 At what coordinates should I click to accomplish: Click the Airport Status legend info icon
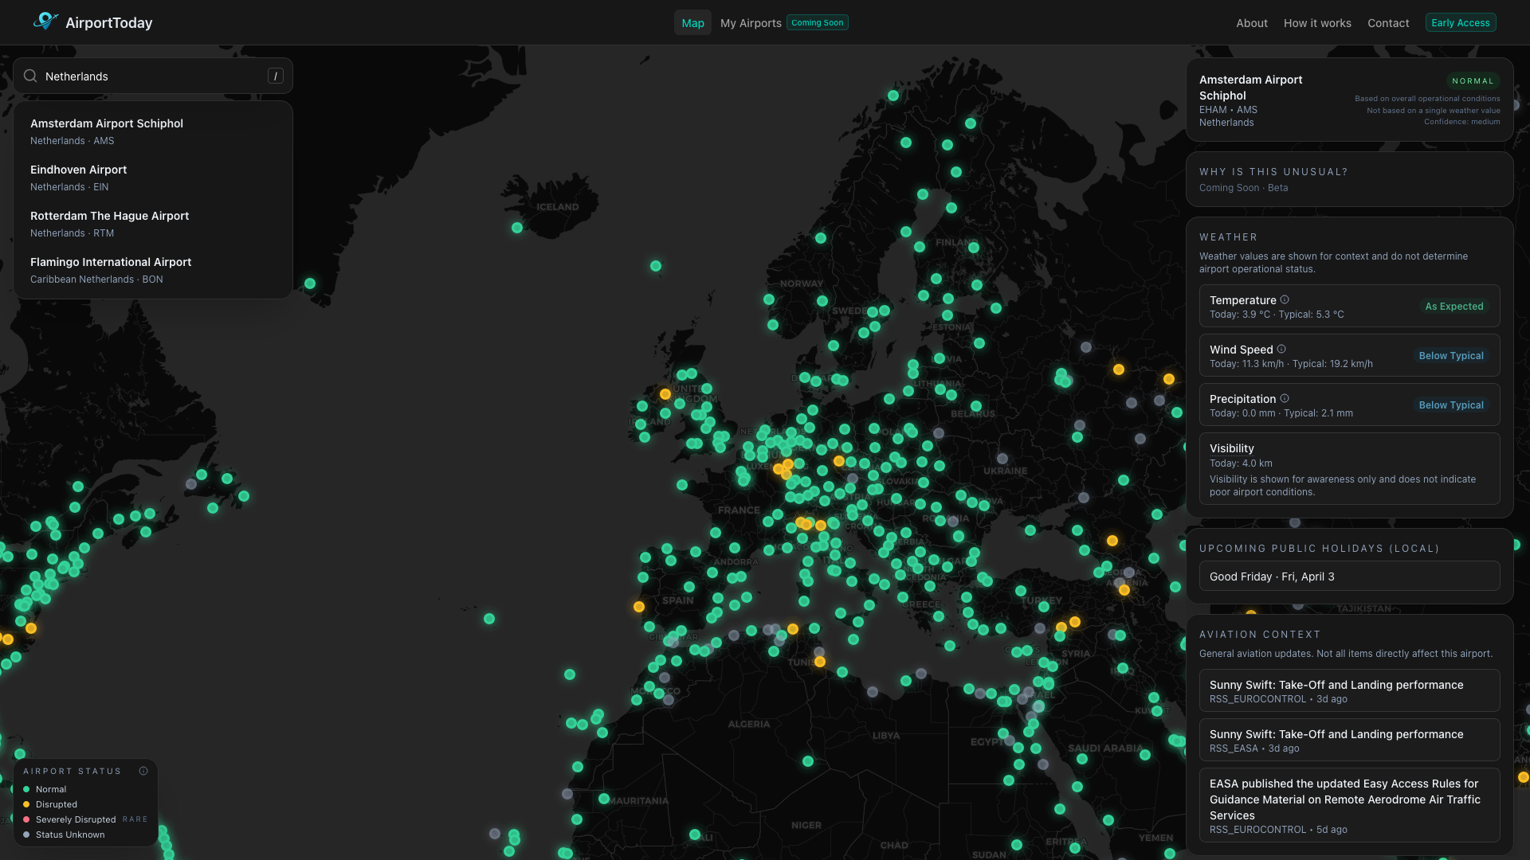(x=143, y=771)
